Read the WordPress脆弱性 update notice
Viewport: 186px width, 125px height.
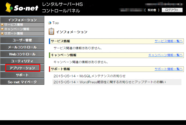tap(110, 82)
